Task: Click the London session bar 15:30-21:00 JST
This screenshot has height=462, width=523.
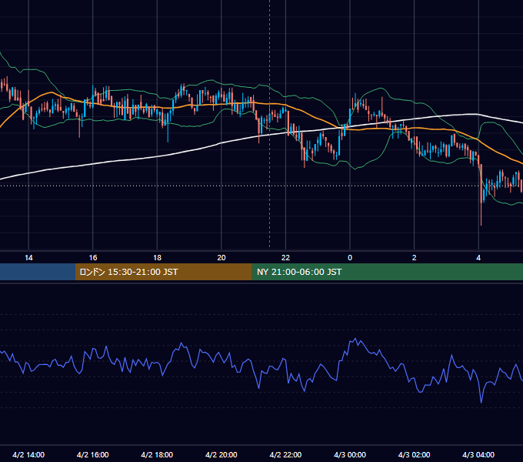Action: (x=163, y=272)
